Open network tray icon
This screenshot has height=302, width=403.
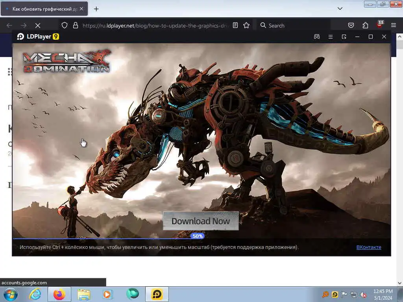point(354,295)
